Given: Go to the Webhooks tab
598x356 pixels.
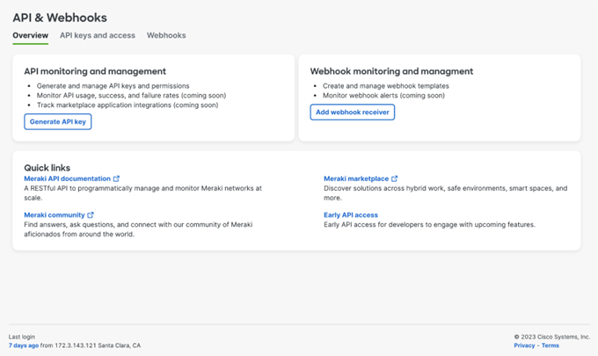Looking at the screenshot, I should pos(166,35).
